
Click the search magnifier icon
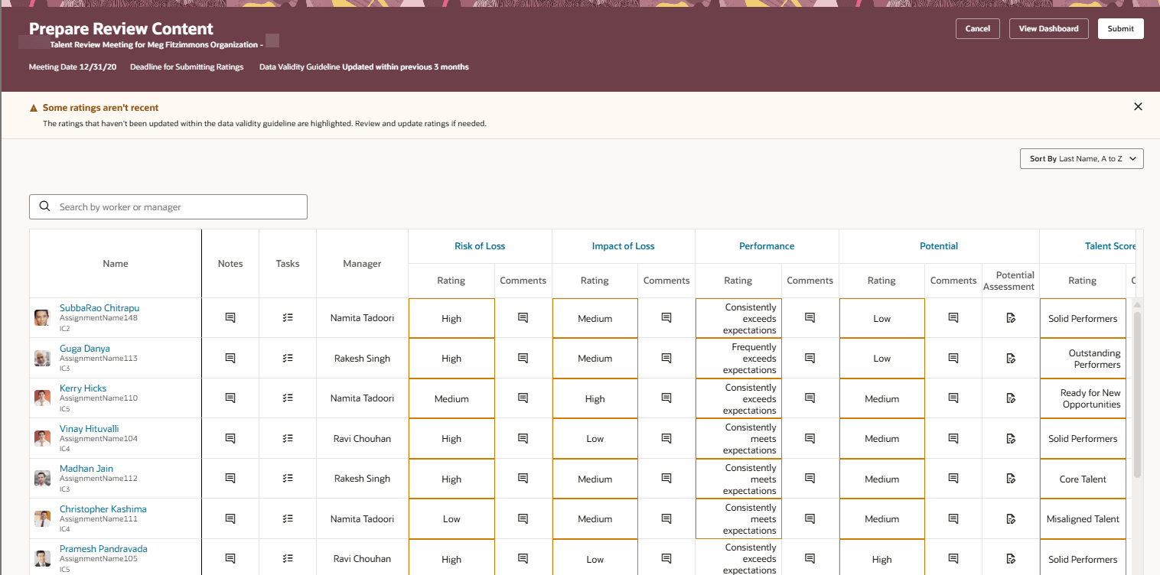(44, 206)
